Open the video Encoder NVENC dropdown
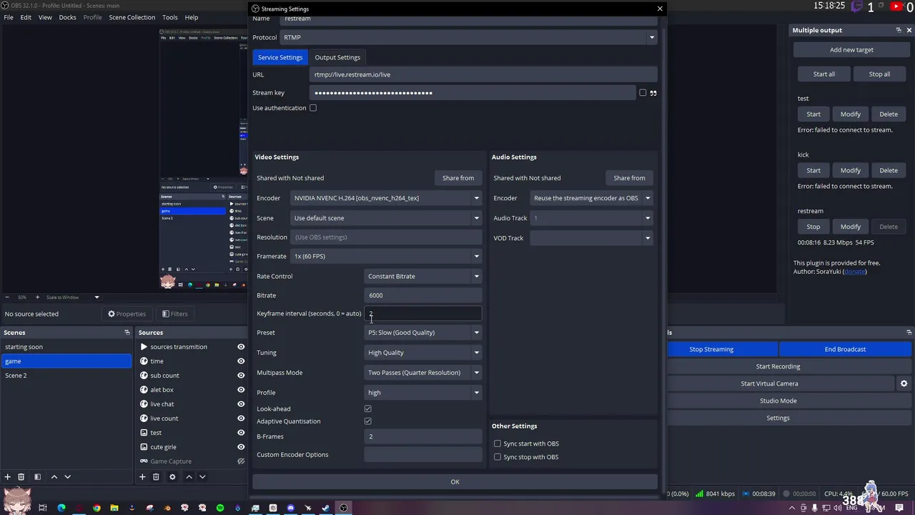This screenshot has width=915, height=515. (386, 198)
